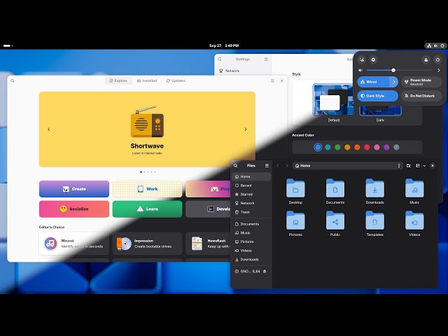The height and width of the screenshot is (336, 448).
Task: Select Network in Settings sidebar
Action: point(243,71)
